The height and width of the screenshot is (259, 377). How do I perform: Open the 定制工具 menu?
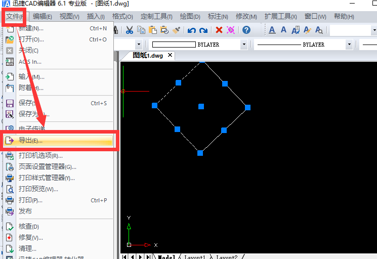point(156,17)
